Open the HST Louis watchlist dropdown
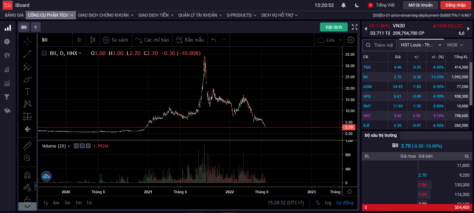 coord(421,45)
